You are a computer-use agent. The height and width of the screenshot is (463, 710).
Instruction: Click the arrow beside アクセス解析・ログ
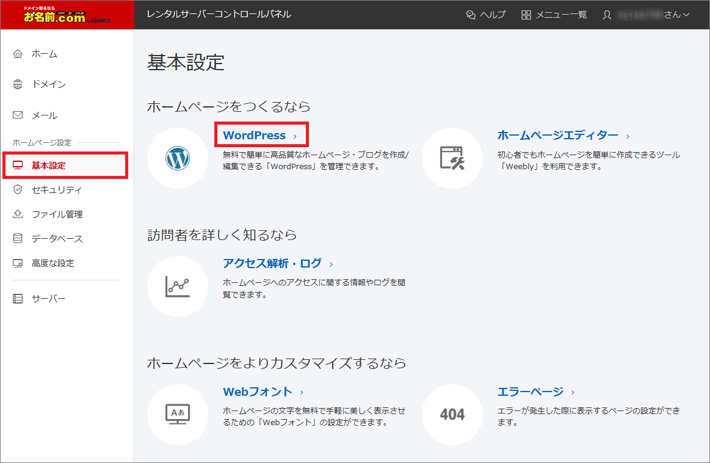(x=330, y=263)
